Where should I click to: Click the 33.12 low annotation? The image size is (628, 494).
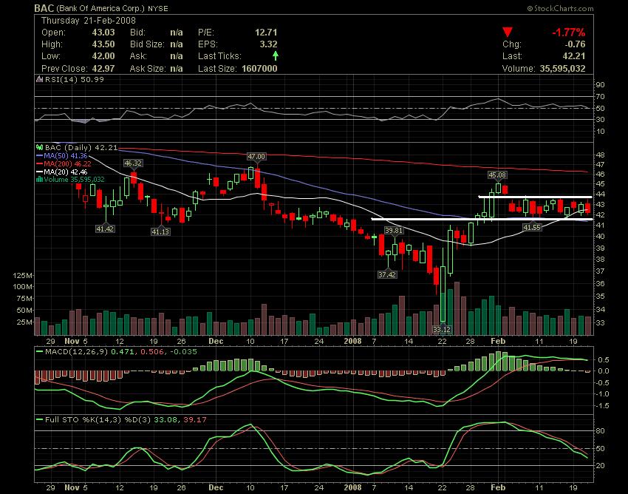click(x=442, y=330)
